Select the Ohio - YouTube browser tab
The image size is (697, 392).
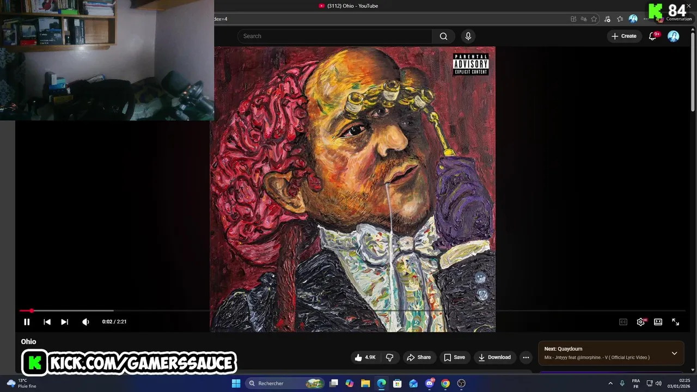pos(348,6)
